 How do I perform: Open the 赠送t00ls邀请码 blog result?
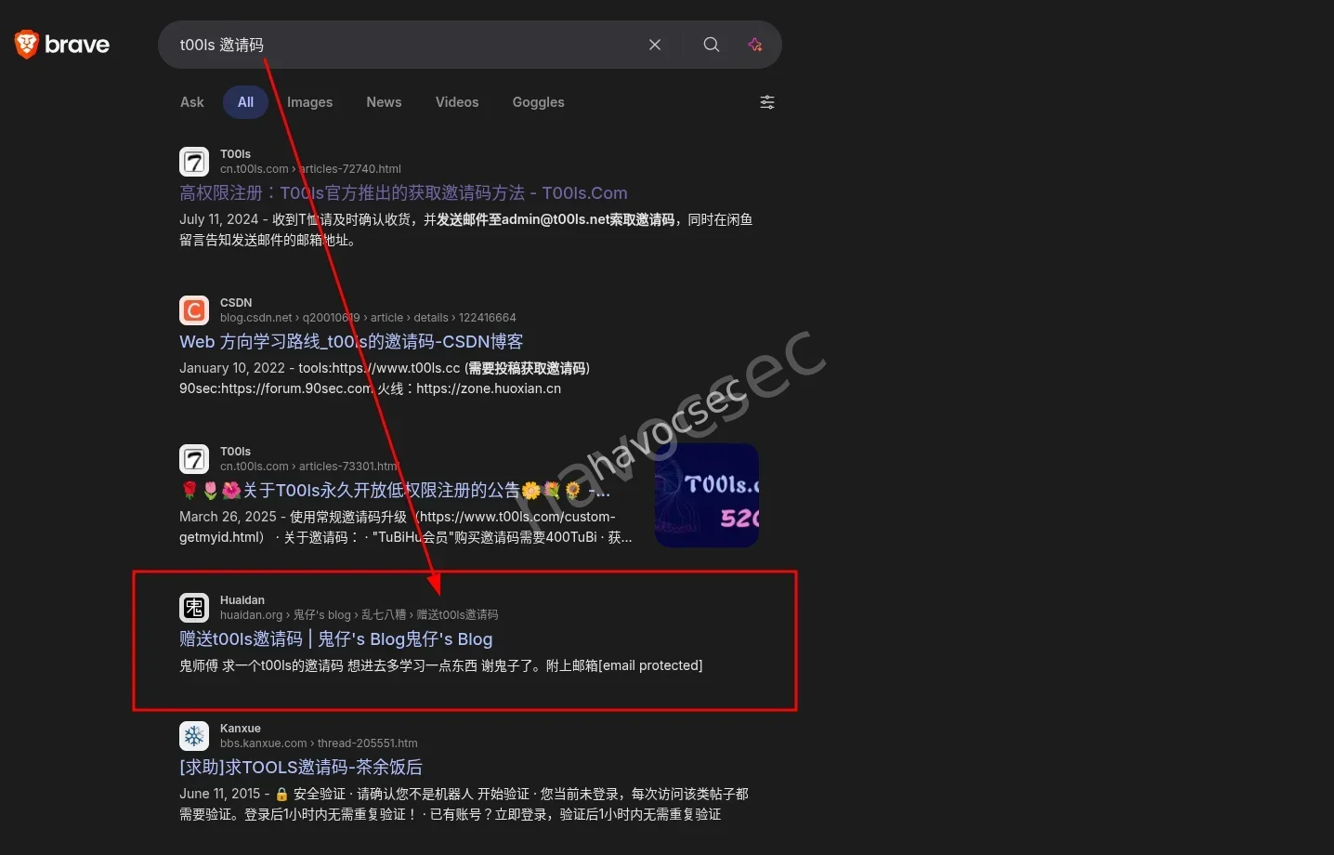335,638
